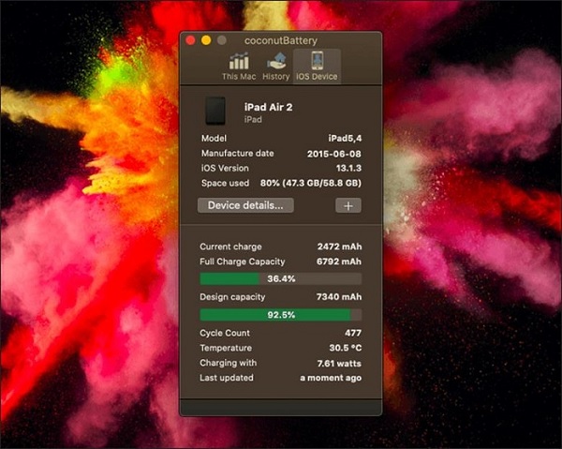Click the manufacture date 2015-06-08
Screen dimensions: 562x449
[333, 154]
